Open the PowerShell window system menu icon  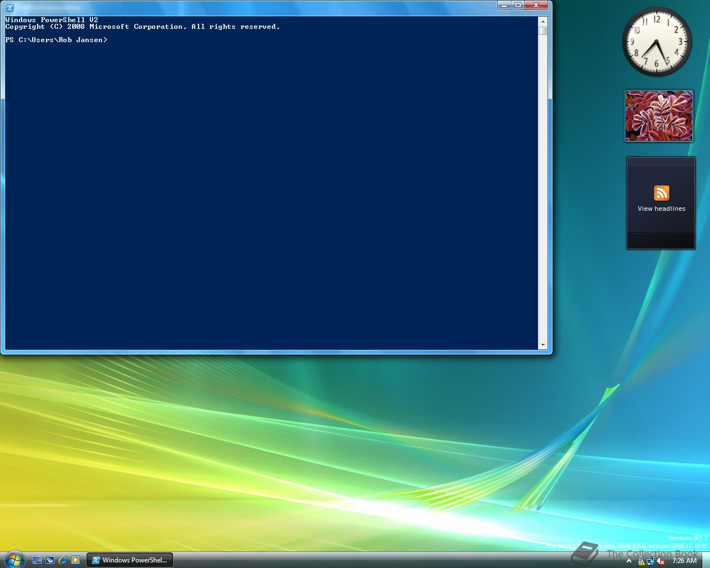10,8
